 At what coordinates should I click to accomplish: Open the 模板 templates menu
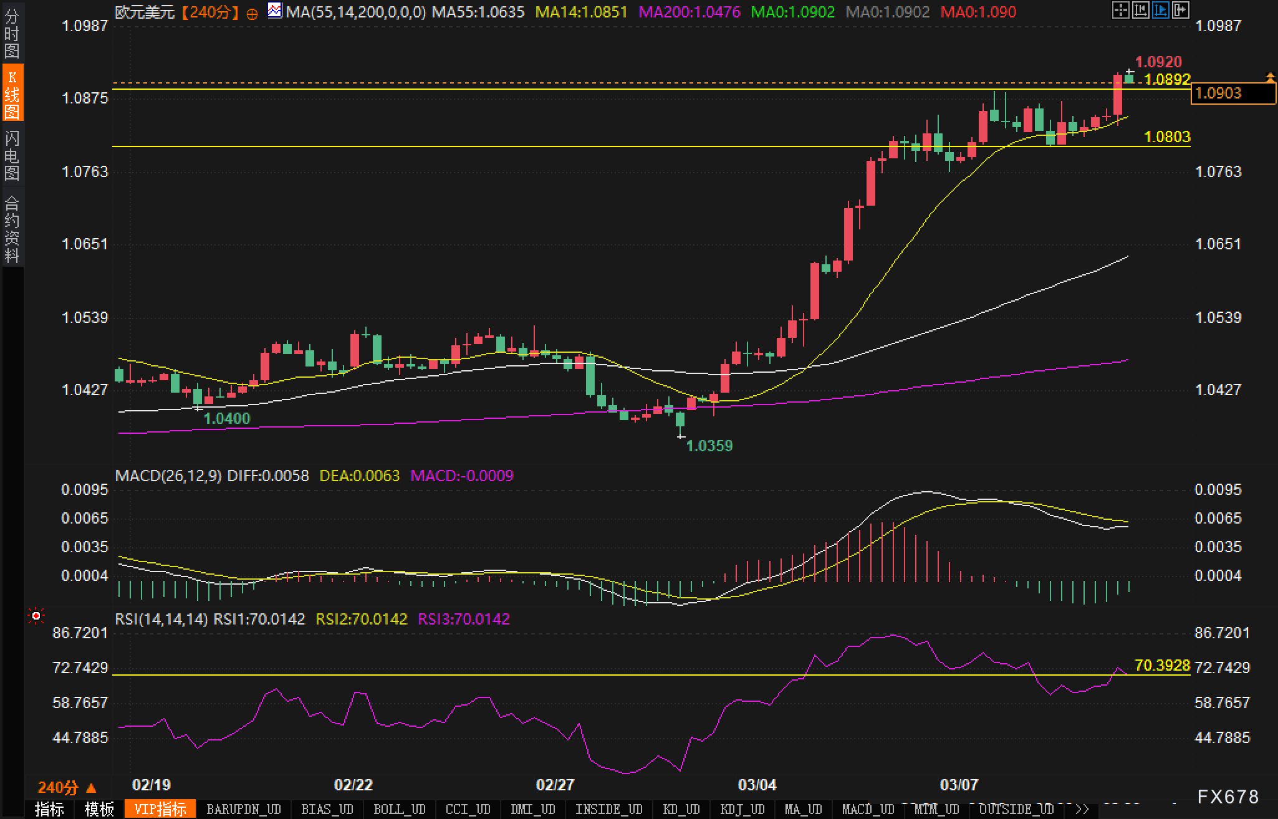pos(99,809)
